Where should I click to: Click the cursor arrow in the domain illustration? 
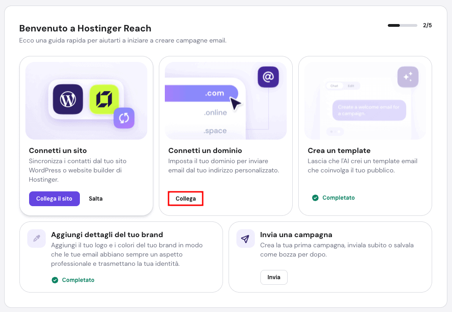[235, 104]
